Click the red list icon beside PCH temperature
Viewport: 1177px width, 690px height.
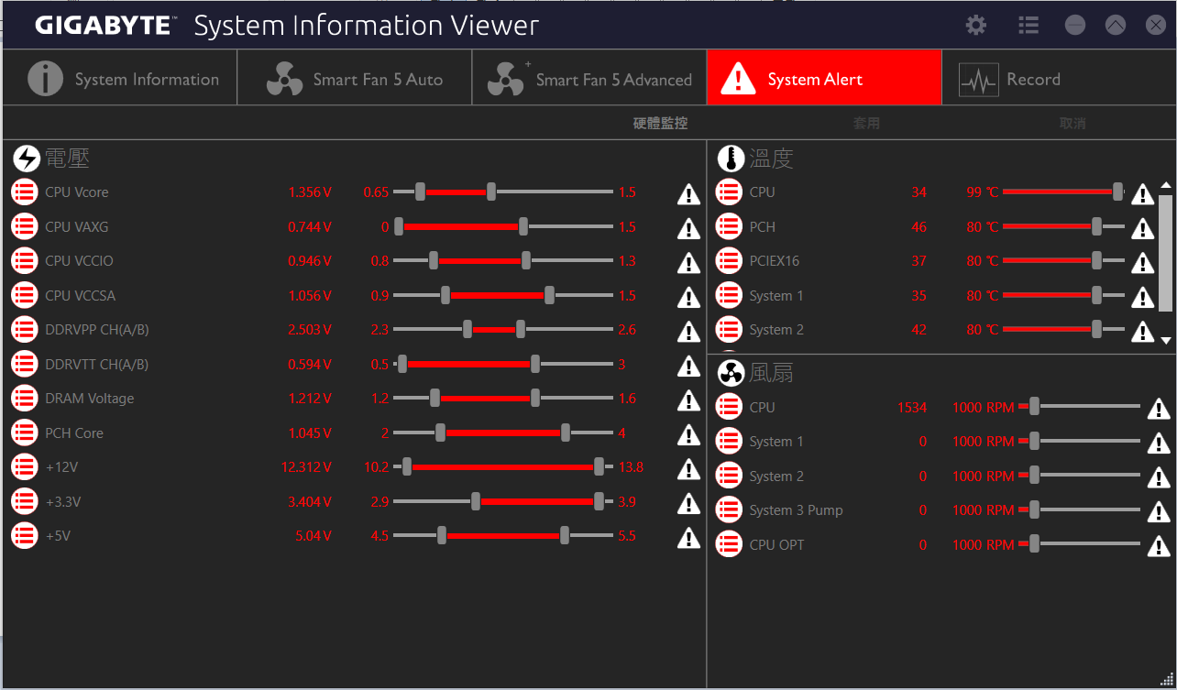[x=729, y=226]
